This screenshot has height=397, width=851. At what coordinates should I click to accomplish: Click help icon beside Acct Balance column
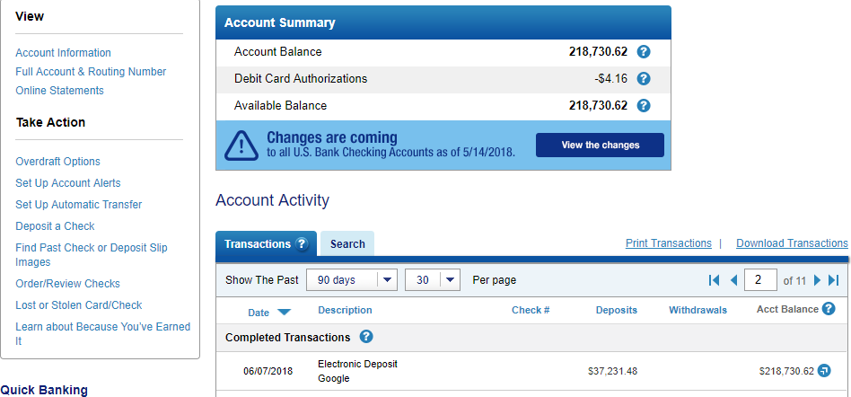tap(829, 309)
